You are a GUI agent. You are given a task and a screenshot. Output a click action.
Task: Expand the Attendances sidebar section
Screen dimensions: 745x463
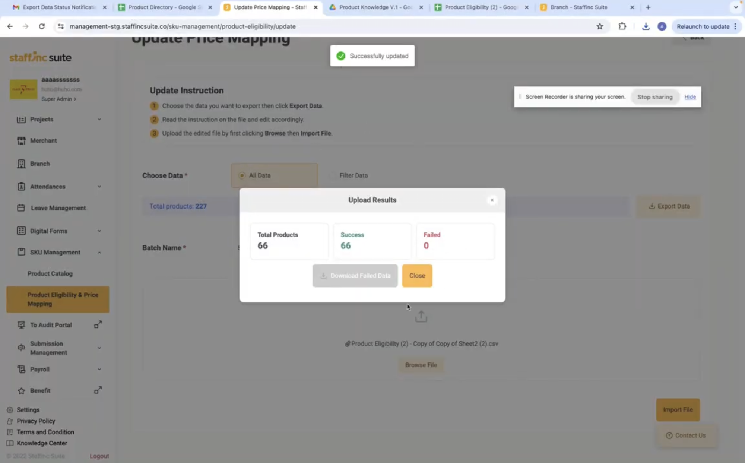(x=99, y=187)
